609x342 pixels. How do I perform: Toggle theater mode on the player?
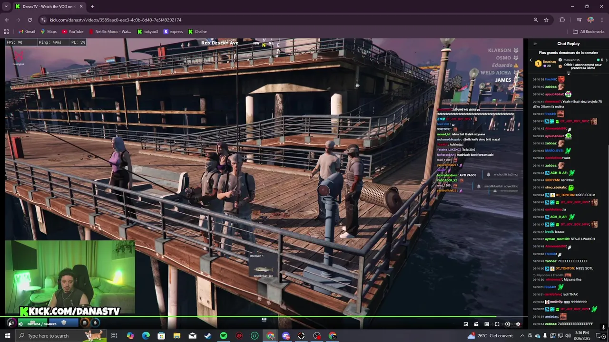487,324
